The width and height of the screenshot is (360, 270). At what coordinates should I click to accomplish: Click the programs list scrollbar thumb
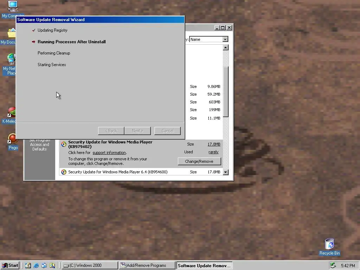[226, 92]
